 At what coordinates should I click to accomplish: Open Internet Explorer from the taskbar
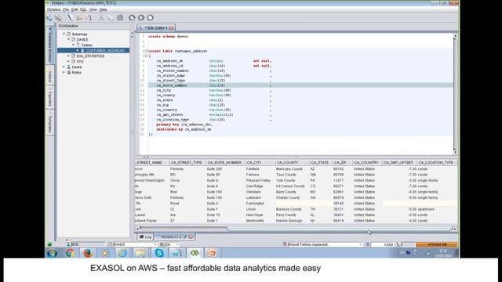coord(122,253)
